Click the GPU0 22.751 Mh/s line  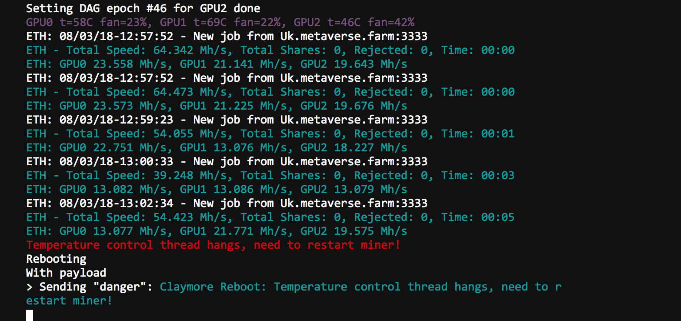(x=217, y=147)
